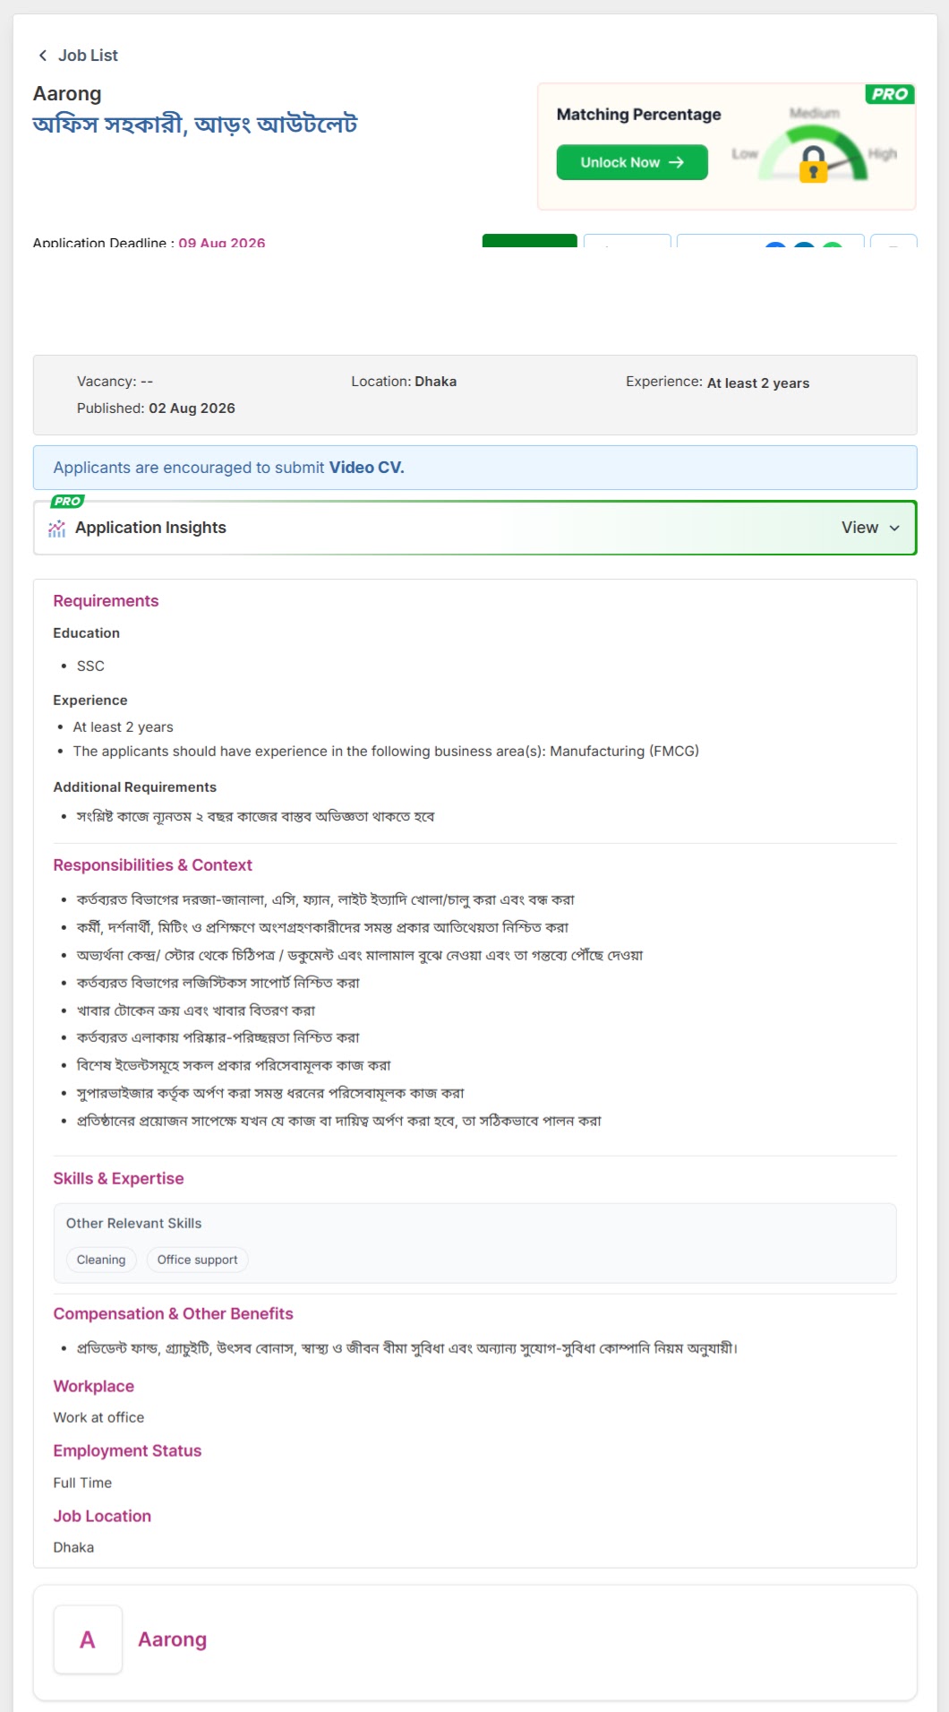Viewport: 949px width, 1712px height.
Task: Go back via the Job List arrow
Action: (x=42, y=56)
